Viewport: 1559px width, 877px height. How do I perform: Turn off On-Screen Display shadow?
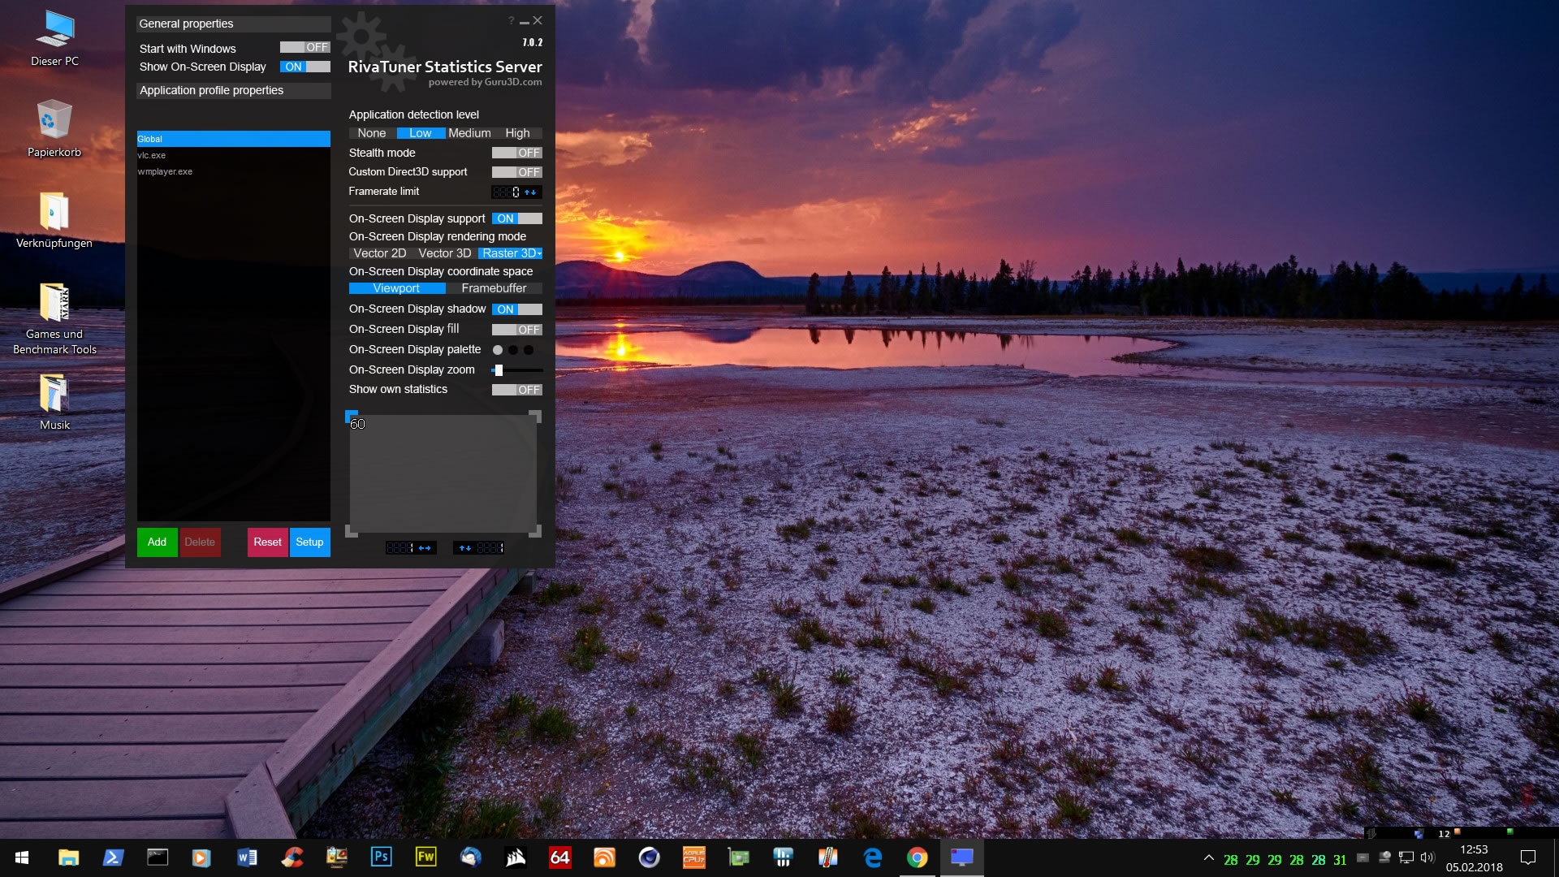[516, 309]
